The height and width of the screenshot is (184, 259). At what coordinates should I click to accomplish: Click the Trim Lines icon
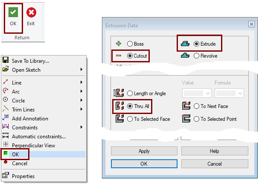click(x=6, y=109)
